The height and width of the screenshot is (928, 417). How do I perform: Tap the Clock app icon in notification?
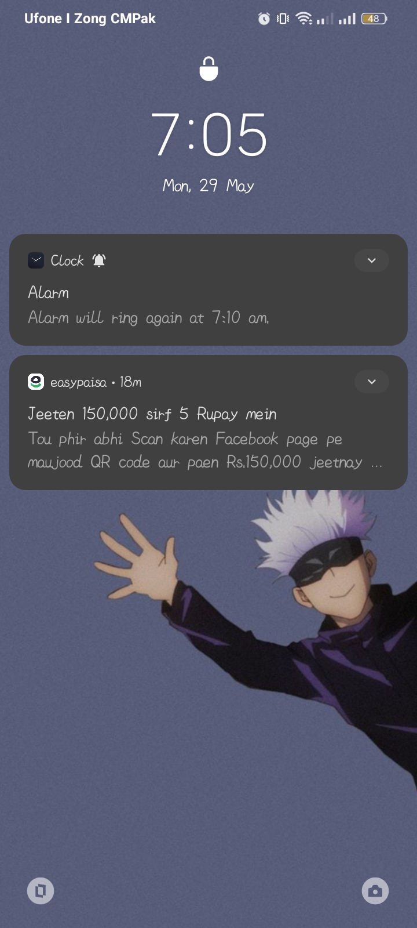click(x=36, y=260)
